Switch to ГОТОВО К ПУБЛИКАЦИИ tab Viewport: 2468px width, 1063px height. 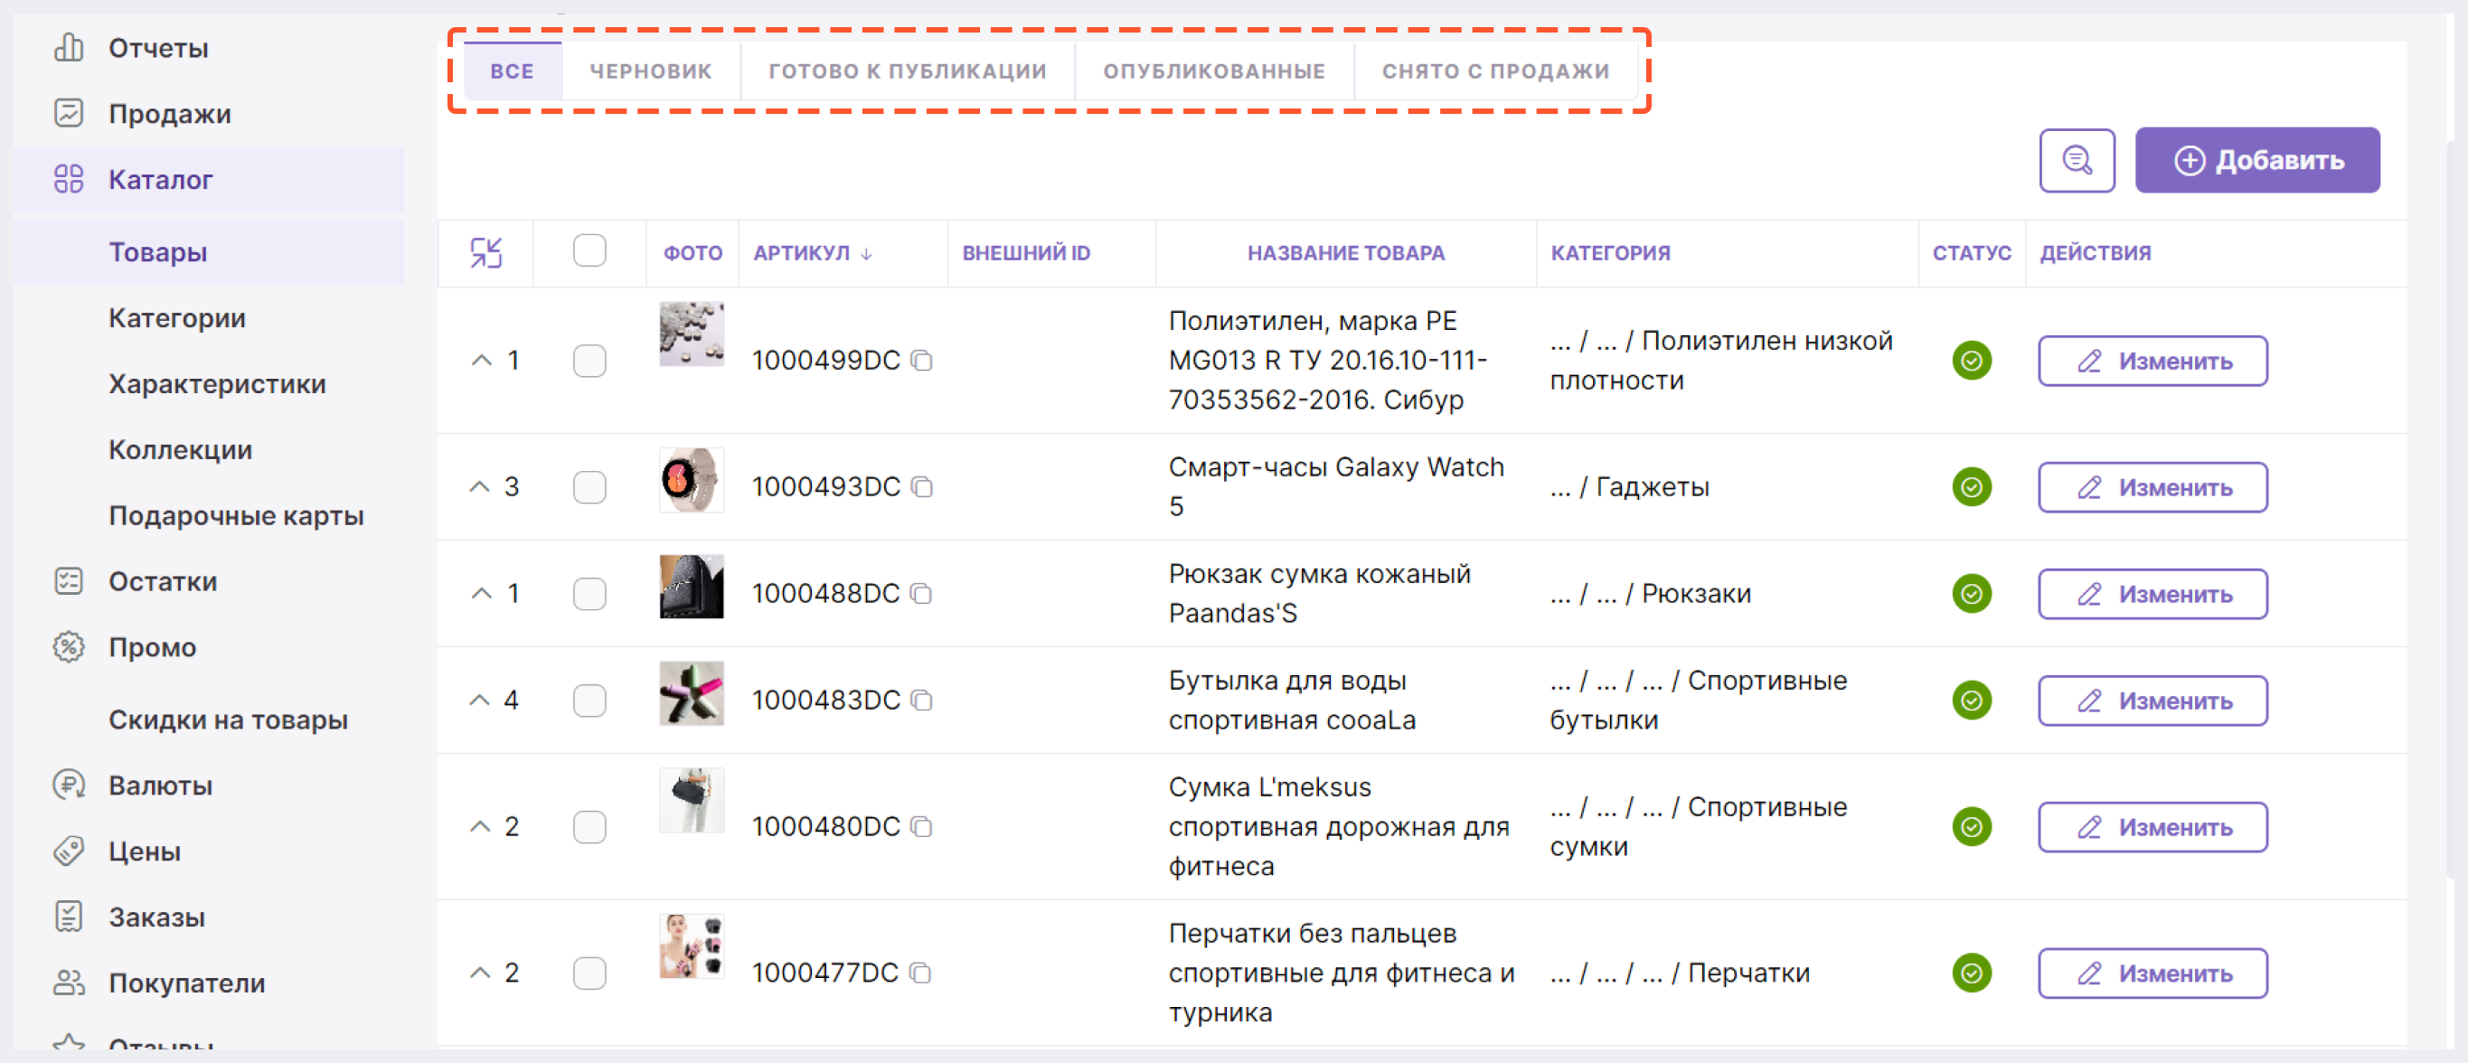(908, 71)
